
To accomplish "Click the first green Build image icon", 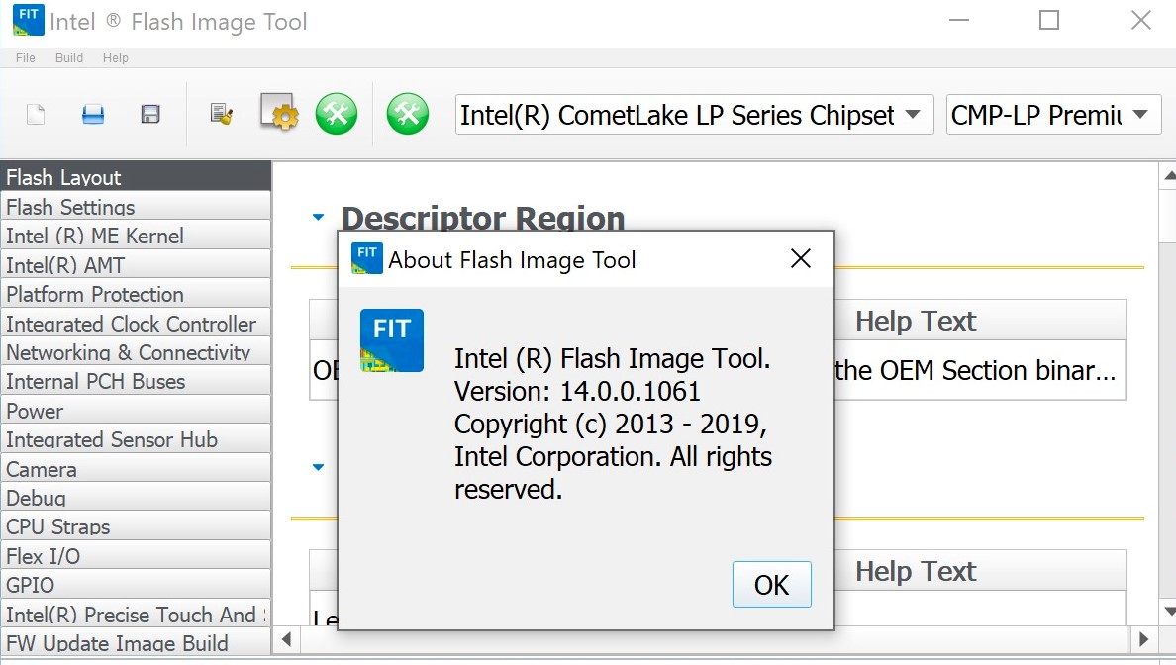I will pos(336,114).
